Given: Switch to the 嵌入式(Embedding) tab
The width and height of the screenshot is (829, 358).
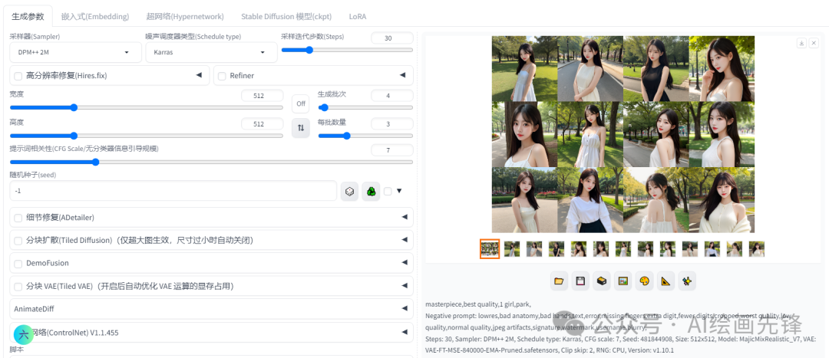Looking at the screenshot, I should tap(95, 16).
